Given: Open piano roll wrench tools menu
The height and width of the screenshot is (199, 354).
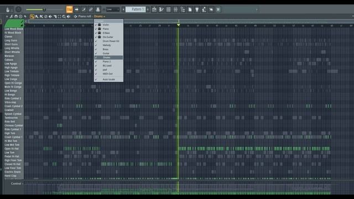Looking at the screenshot, I should 11,17.
